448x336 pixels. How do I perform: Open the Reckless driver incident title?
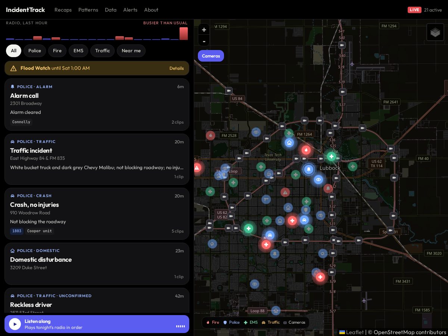31,305
